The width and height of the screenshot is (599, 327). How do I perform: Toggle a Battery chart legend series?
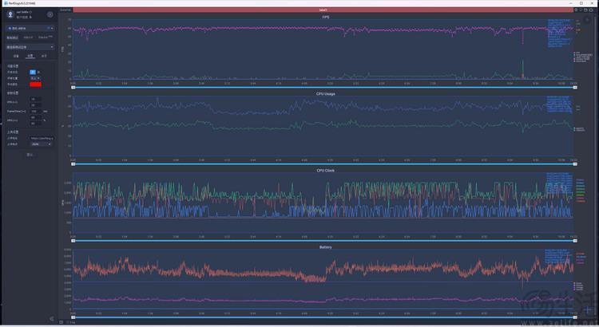click(x=579, y=255)
